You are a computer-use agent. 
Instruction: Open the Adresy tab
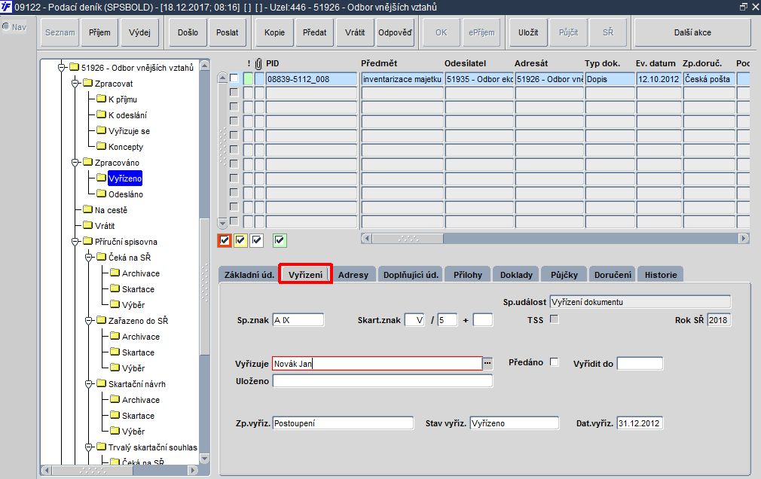point(353,275)
